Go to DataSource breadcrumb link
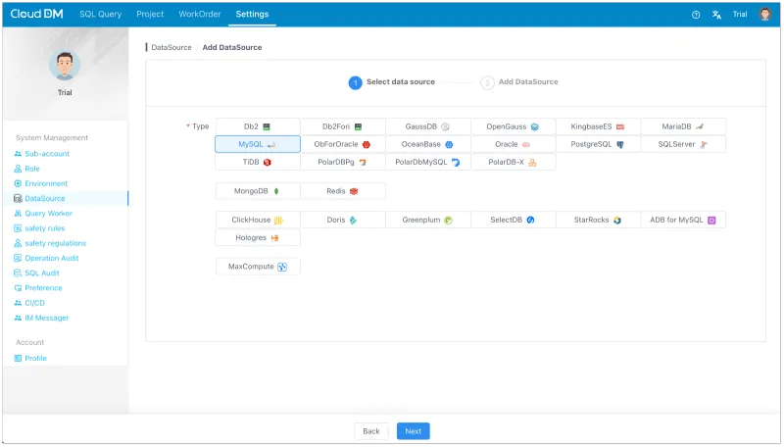The height and width of the screenshot is (447, 784). click(171, 47)
